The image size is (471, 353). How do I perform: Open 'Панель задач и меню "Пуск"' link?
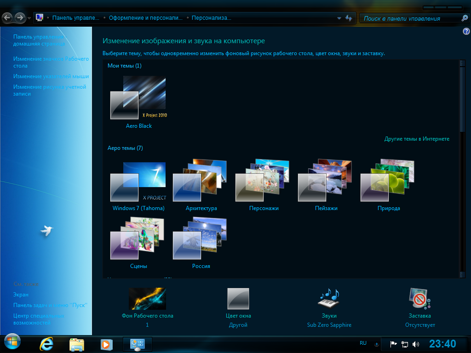tap(50, 305)
